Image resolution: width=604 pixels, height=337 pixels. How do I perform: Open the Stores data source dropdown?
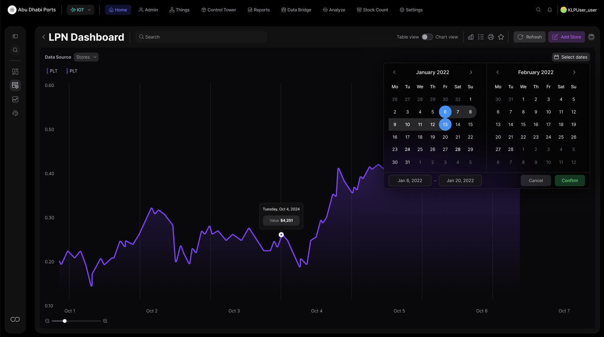click(86, 57)
